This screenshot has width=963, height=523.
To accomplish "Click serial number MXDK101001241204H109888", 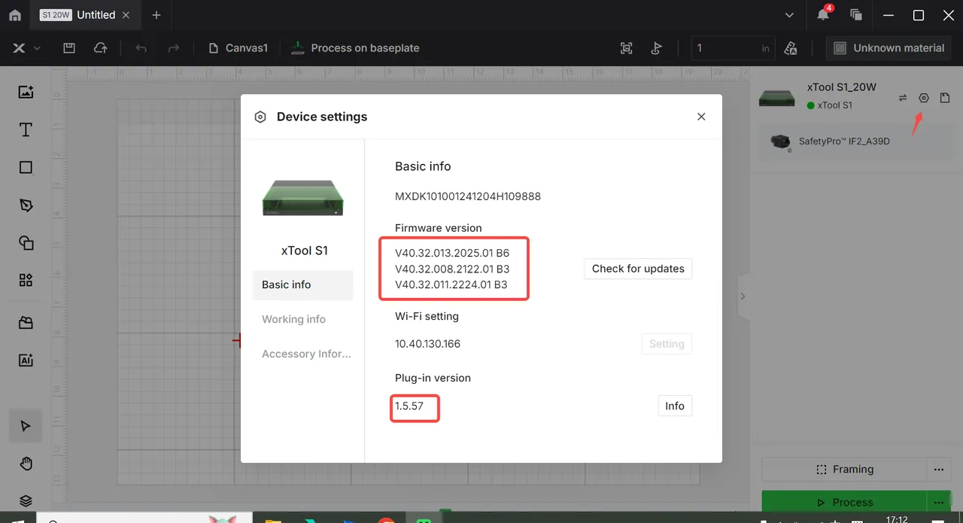I will (x=468, y=196).
